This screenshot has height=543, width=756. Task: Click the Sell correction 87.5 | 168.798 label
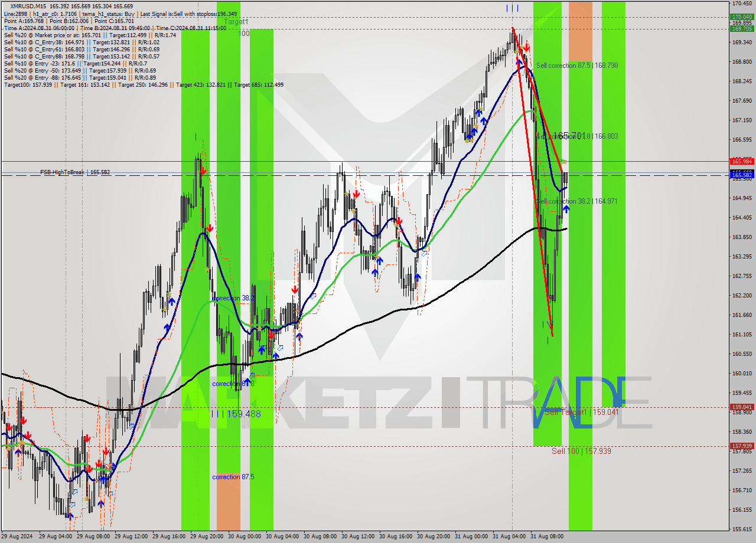[577, 66]
